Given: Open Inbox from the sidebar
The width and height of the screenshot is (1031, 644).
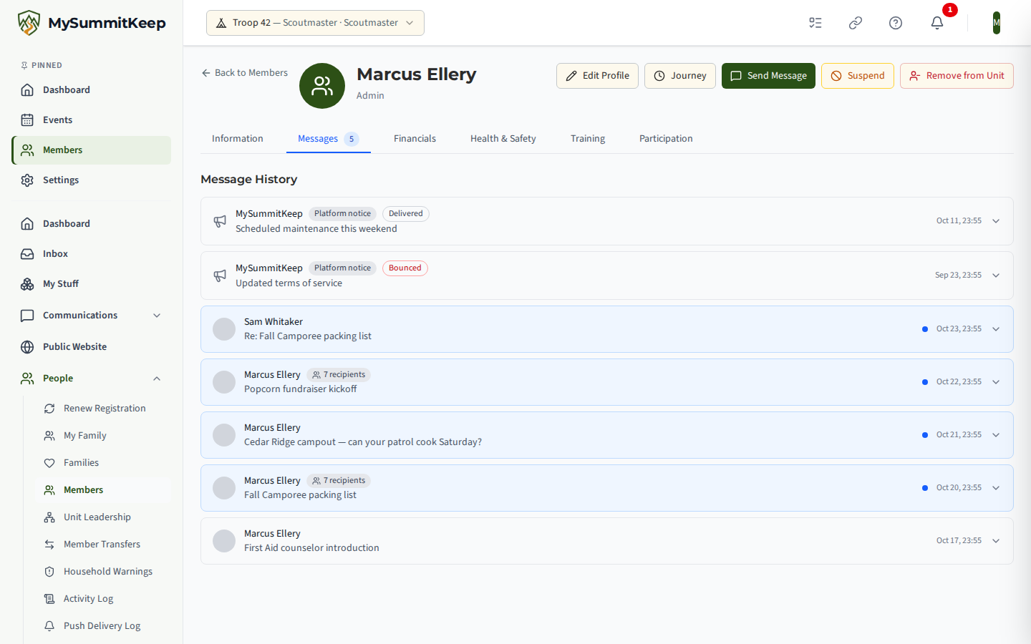Looking at the screenshot, I should click(92, 254).
